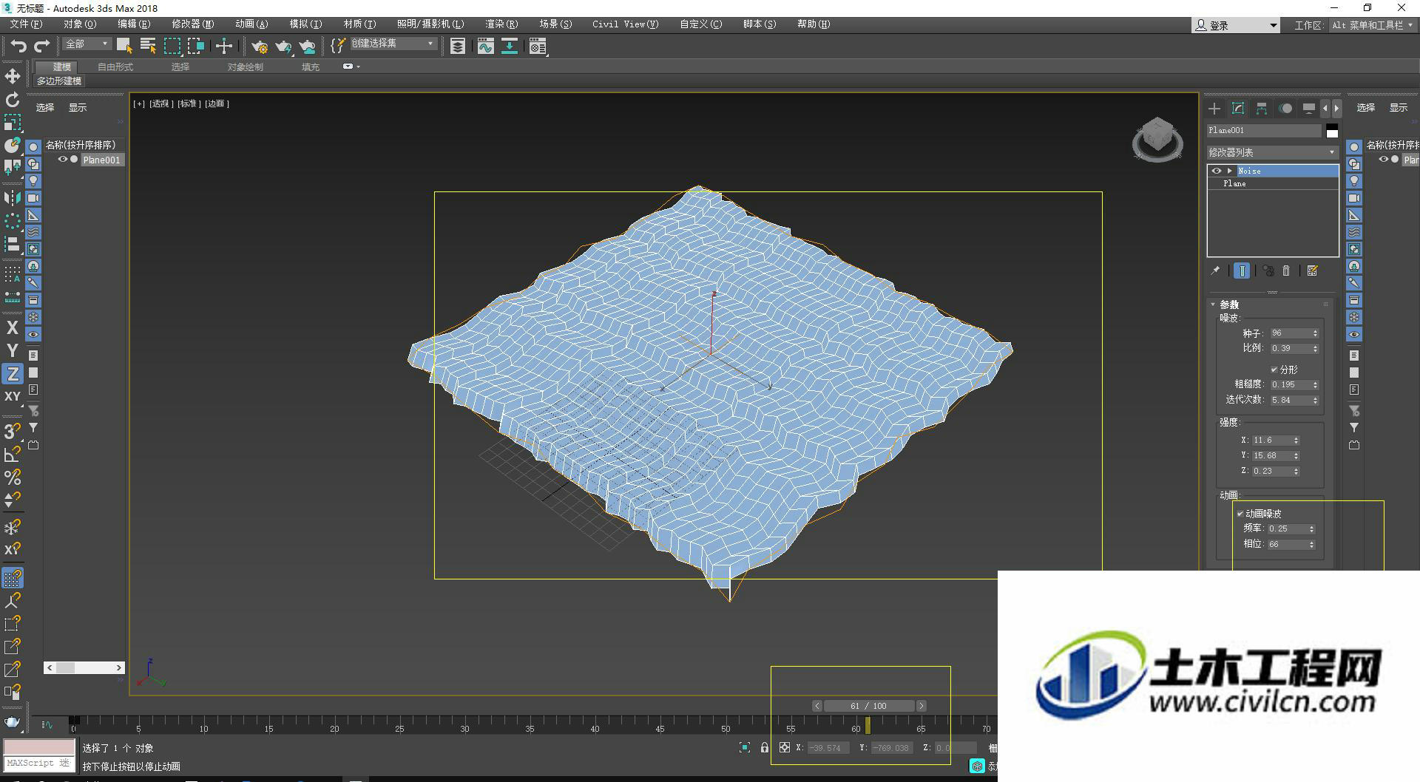
Task: Click viewport shading label 边面
Action: [217, 104]
